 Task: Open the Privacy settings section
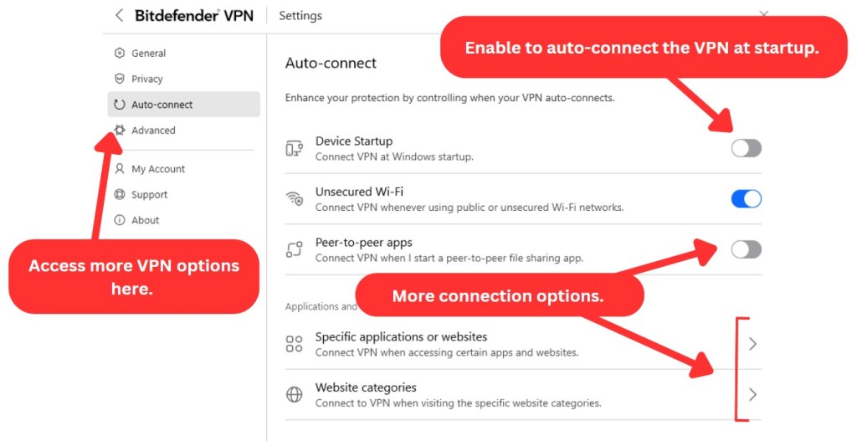(147, 79)
